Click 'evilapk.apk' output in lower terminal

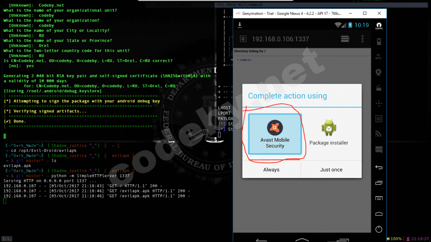pos(17,165)
